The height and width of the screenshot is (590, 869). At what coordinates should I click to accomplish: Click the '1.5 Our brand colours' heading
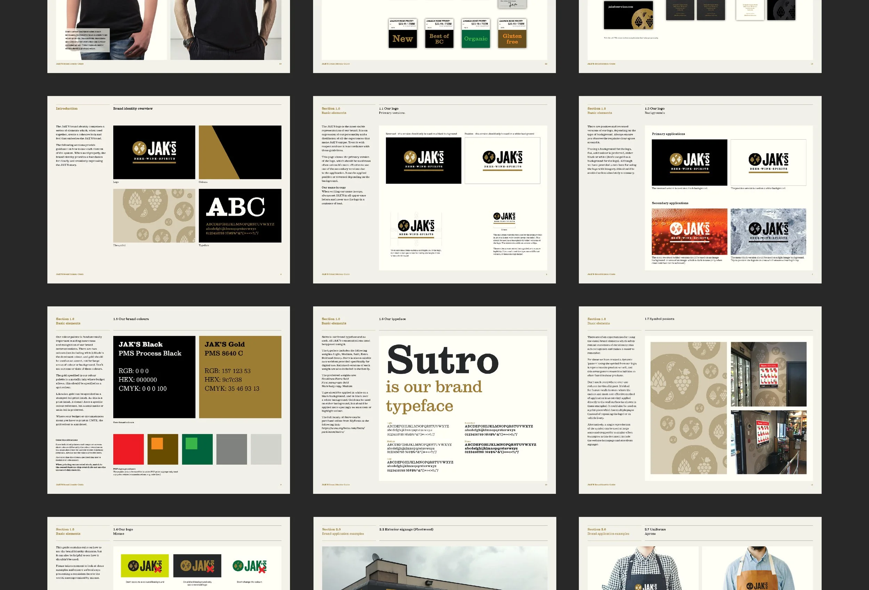click(x=131, y=319)
